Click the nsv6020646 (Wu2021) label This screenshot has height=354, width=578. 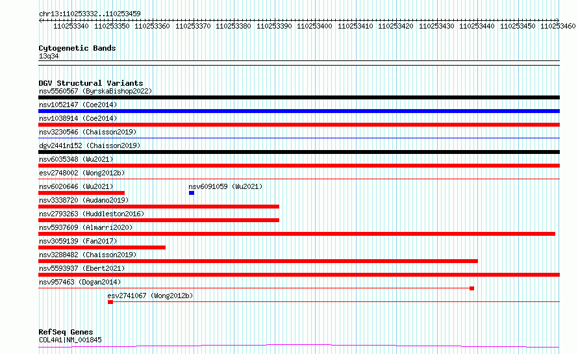[76, 186]
